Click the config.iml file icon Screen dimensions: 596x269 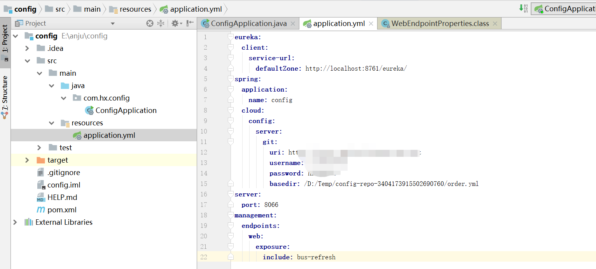[41, 185]
